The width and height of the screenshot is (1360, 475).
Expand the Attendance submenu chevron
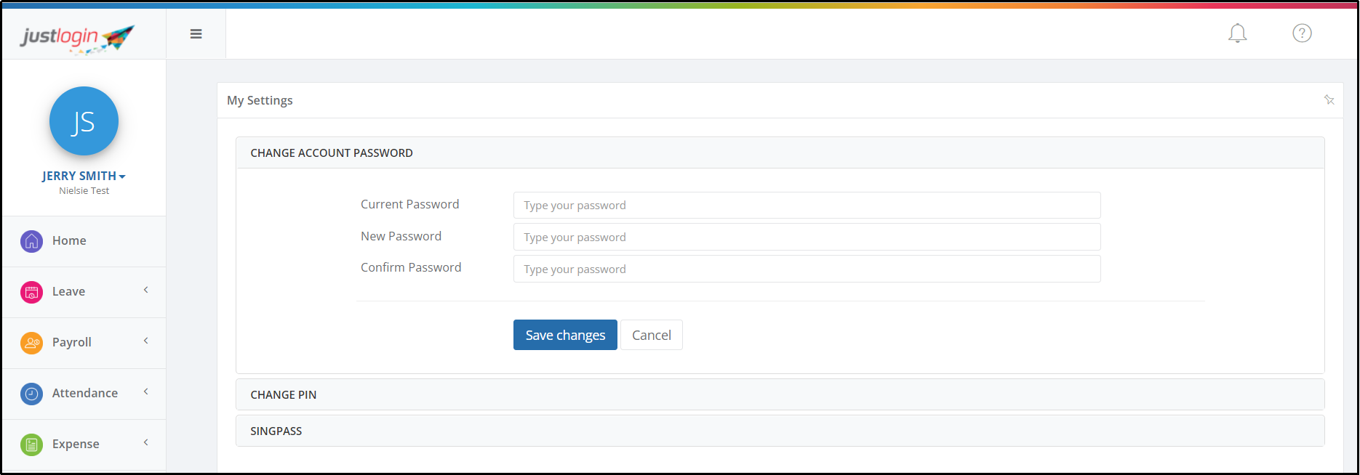pyautogui.click(x=145, y=391)
